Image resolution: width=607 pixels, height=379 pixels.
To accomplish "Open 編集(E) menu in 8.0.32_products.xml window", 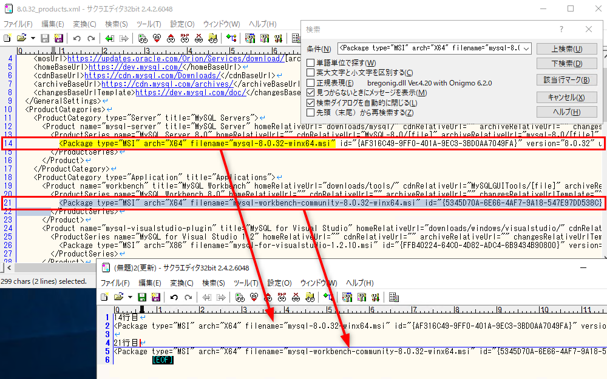I will [x=53, y=24].
